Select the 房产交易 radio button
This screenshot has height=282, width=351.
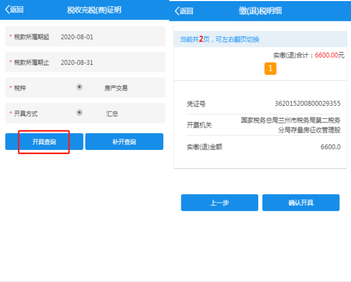(x=80, y=87)
